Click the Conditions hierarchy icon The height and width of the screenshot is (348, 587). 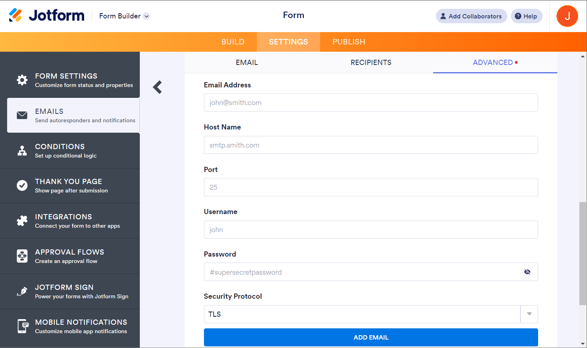(22, 151)
